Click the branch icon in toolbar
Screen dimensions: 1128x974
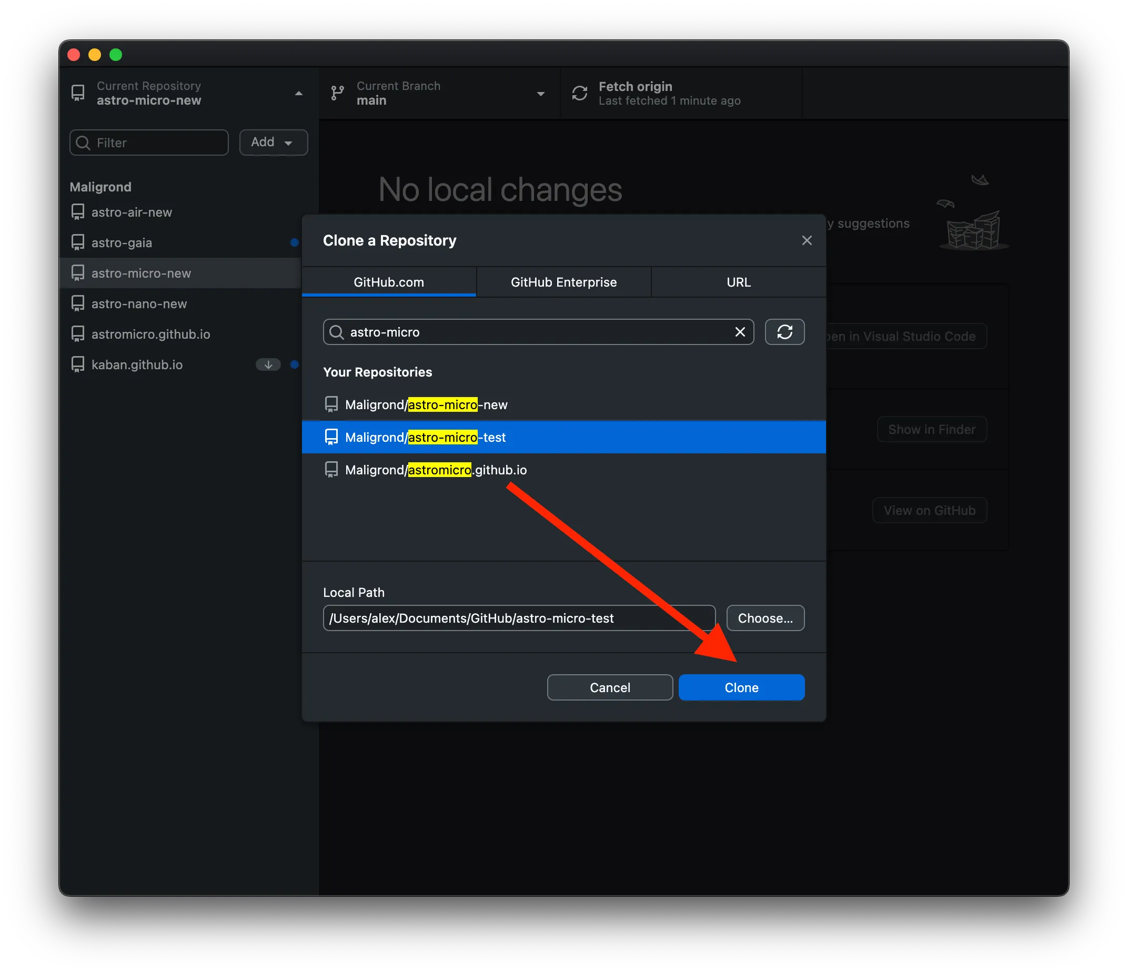tap(338, 93)
